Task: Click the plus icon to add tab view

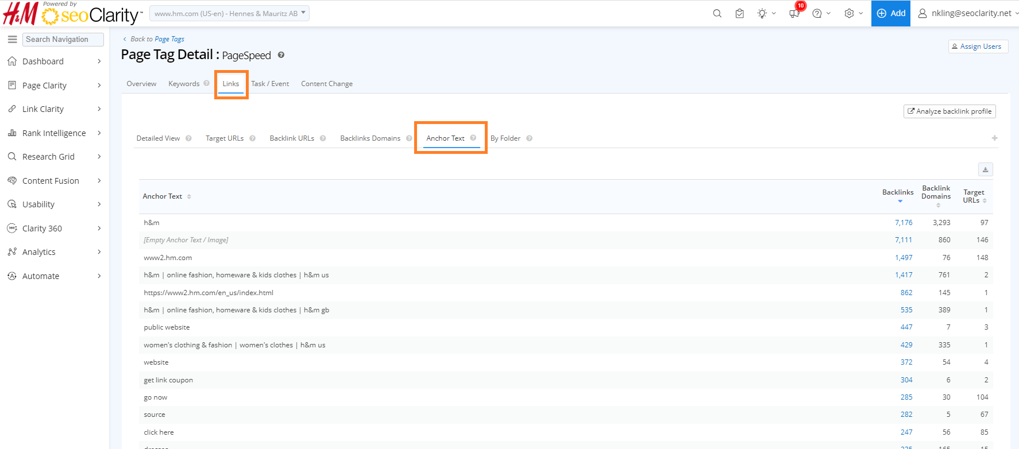Action: (x=994, y=138)
